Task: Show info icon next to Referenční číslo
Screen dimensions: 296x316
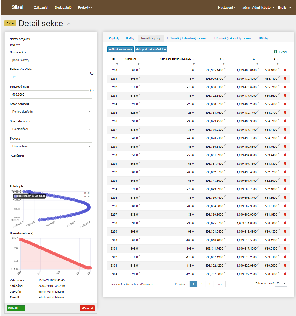Action: tap(92, 73)
